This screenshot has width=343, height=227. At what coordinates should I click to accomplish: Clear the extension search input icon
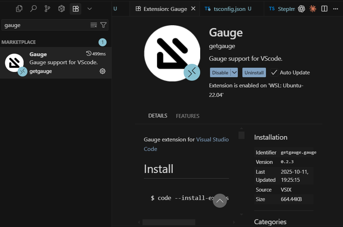(x=93, y=25)
